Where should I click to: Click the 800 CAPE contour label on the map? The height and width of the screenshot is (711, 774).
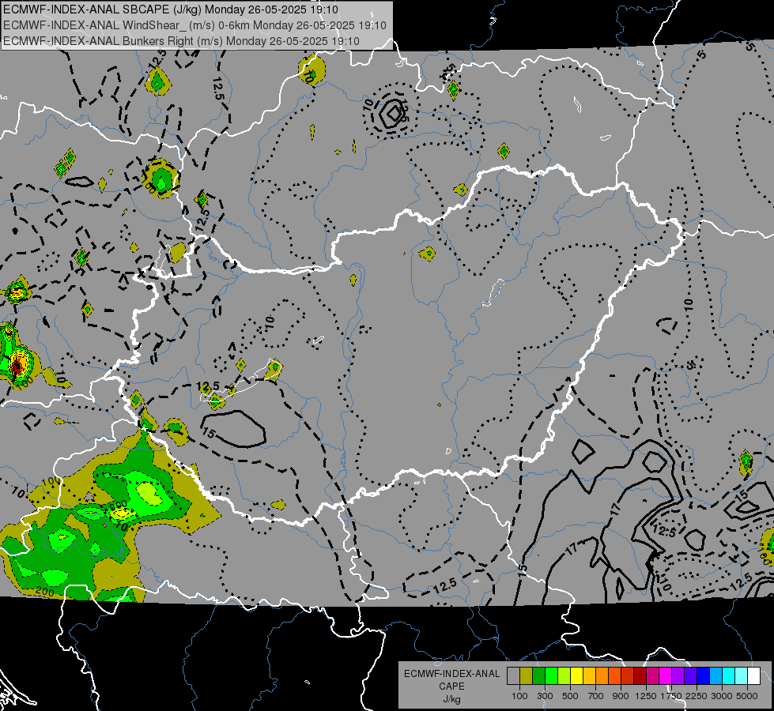(118, 504)
